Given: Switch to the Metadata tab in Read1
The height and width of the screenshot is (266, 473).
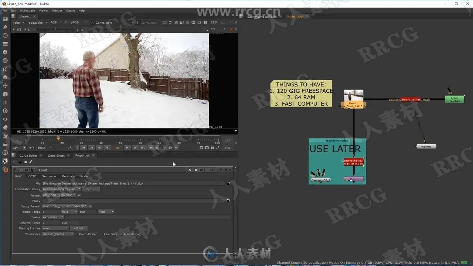Looking at the screenshot, I should point(68,176).
